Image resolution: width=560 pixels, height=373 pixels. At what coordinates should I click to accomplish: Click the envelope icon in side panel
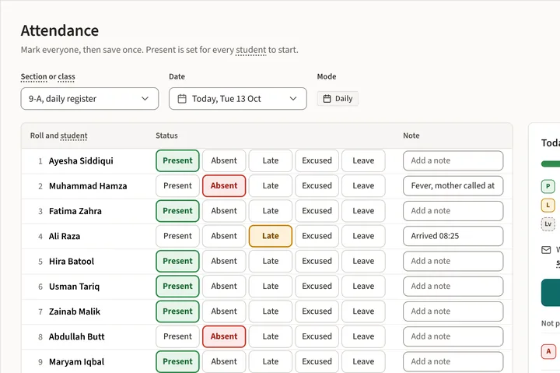click(x=546, y=250)
